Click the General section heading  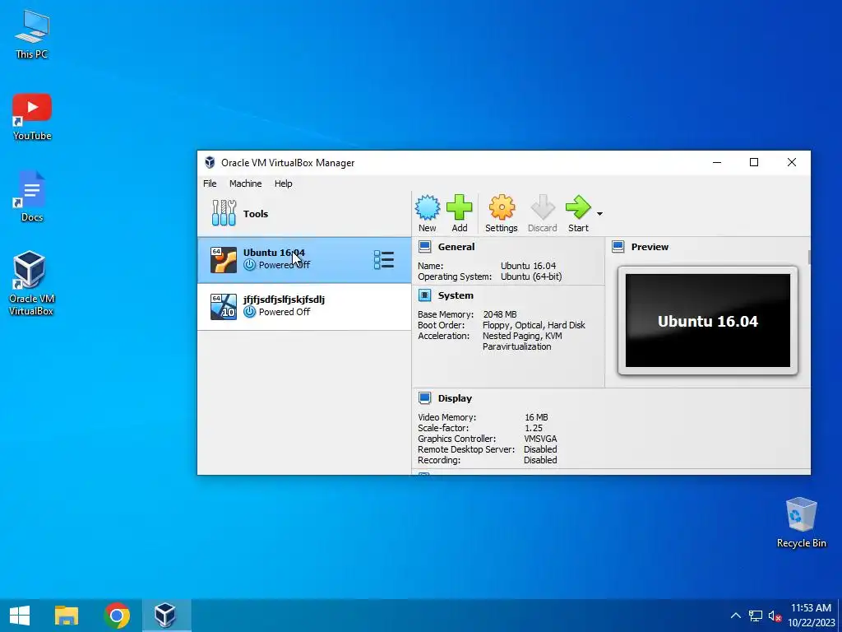(456, 247)
